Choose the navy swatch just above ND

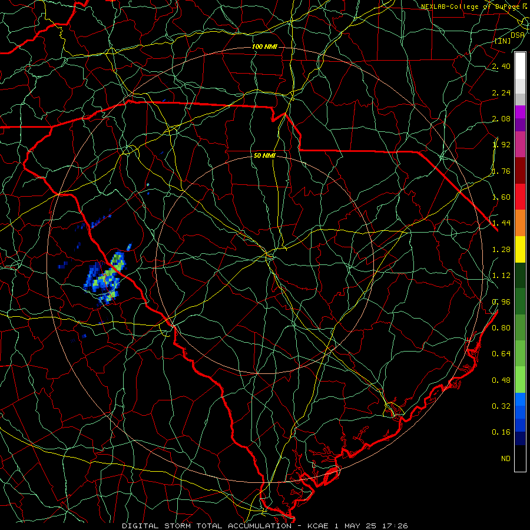[520, 438]
